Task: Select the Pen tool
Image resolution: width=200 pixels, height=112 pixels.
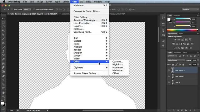Action: [x=3, y=76]
